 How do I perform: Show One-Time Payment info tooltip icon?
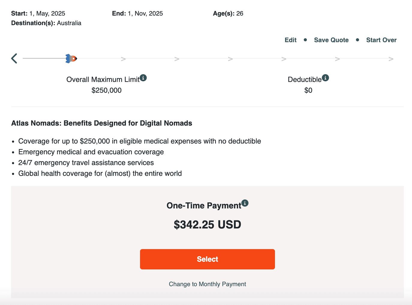coord(245,203)
